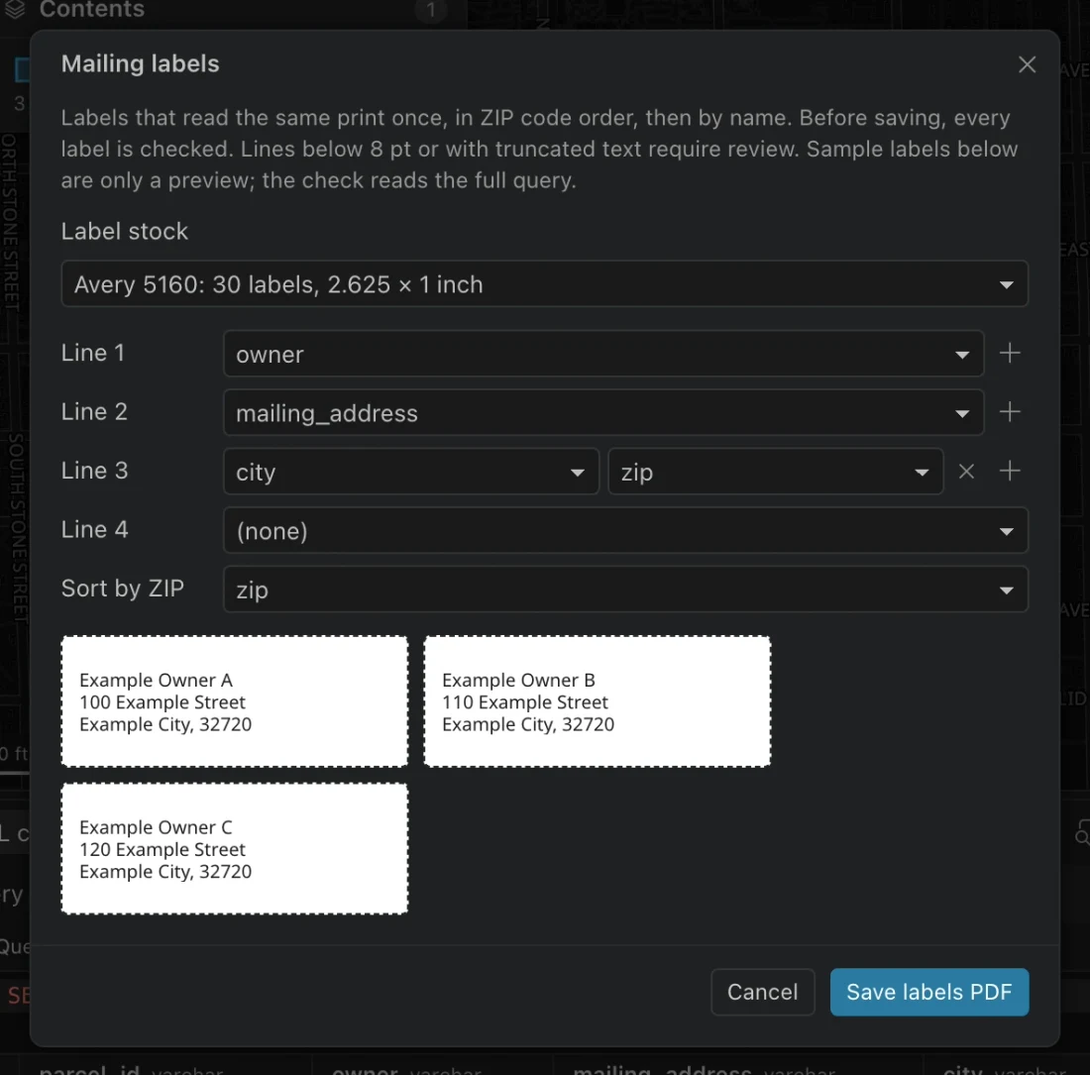Close the Mailing labels dialog

1027,64
